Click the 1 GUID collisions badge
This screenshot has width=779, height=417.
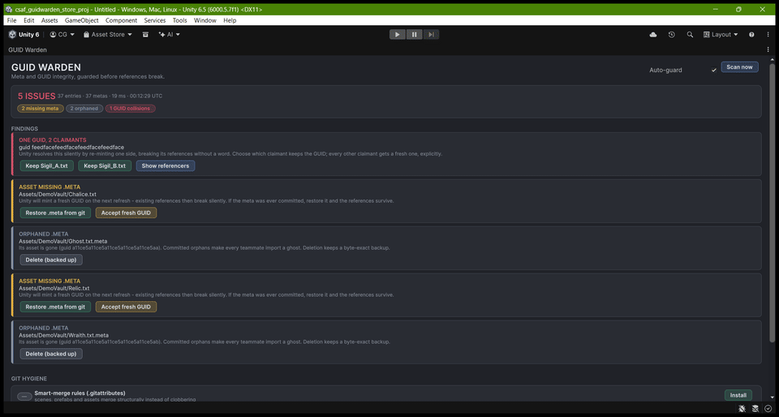[x=130, y=108]
